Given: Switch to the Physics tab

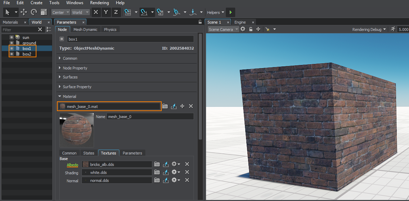Looking at the screenshot, I should click(110, 30).
